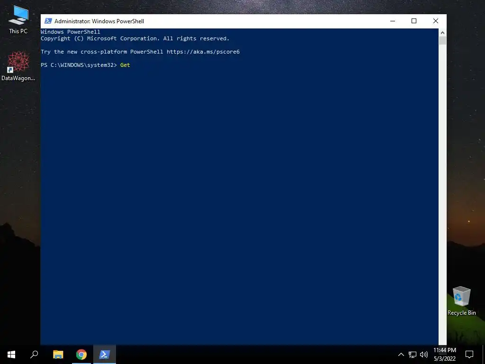Select the Recycle Bin desktop icon

461,301
